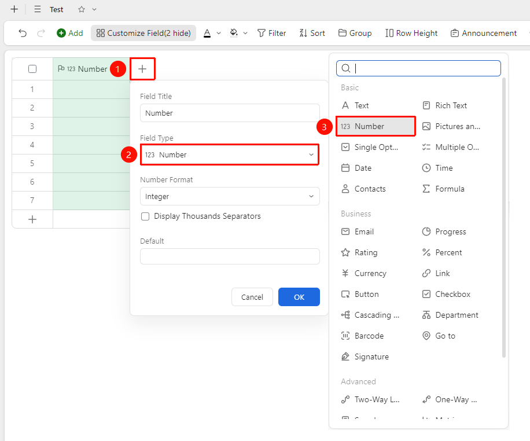Image resolution: width=530 pixels, height=441 pixels.
Task: Open the Number Format Integer dropdown
Action: pyautogui.click(x=230, y=197)
